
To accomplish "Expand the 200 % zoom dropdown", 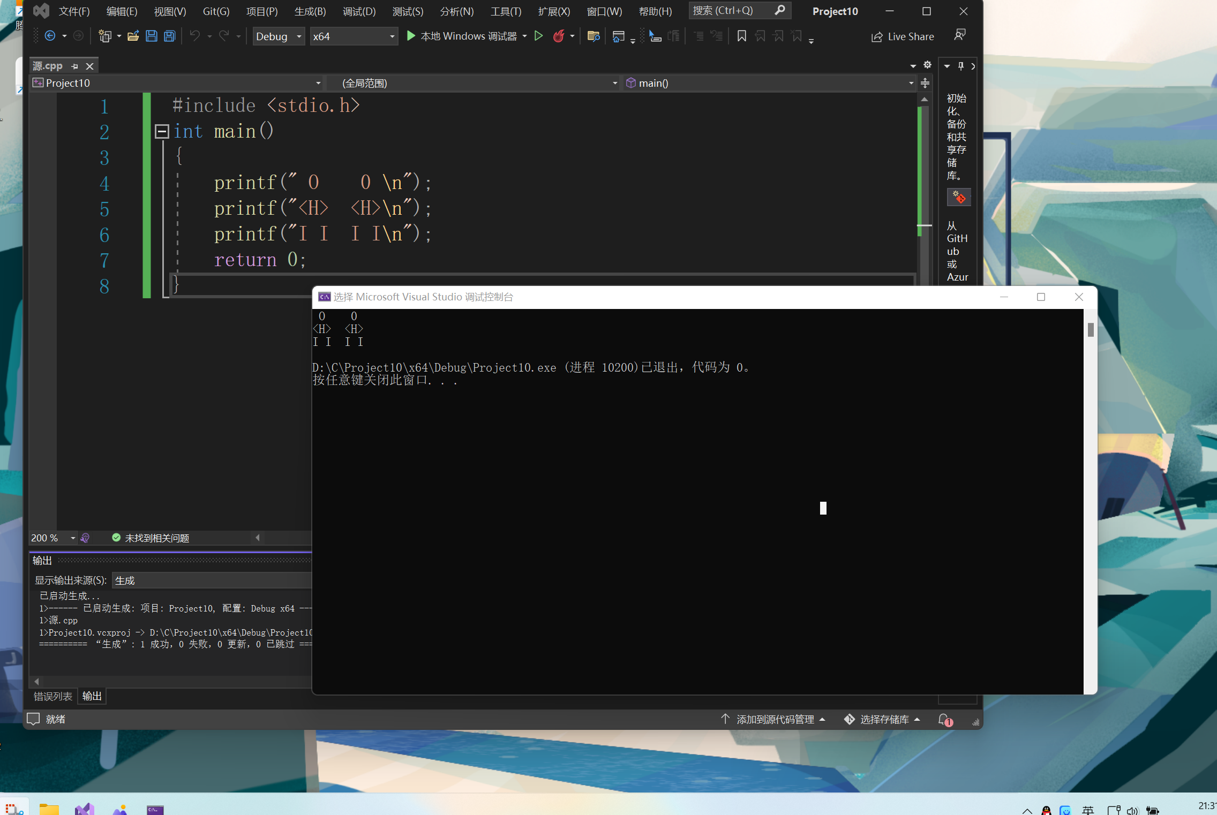I will (73, 538).
